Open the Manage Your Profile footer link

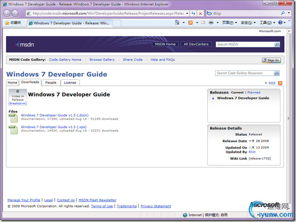tap(24, 200)
